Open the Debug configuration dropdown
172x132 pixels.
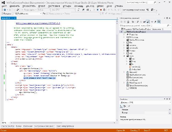coord(44,10)
